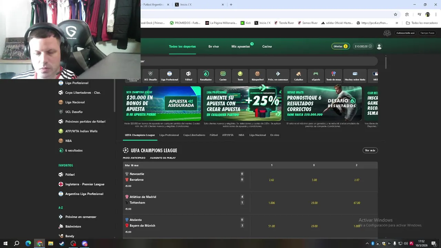
Task: Open the Chrome profile avatar
Action: point(428,14)
